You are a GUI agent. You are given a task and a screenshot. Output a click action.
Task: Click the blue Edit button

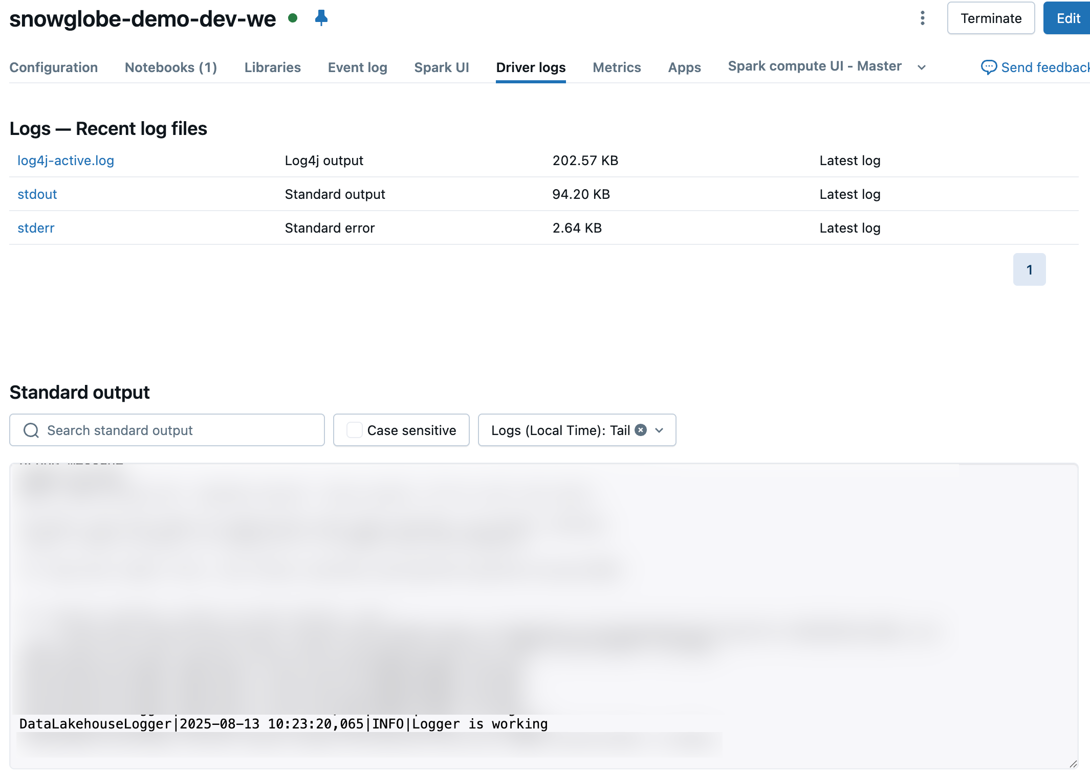(1068, 18)
